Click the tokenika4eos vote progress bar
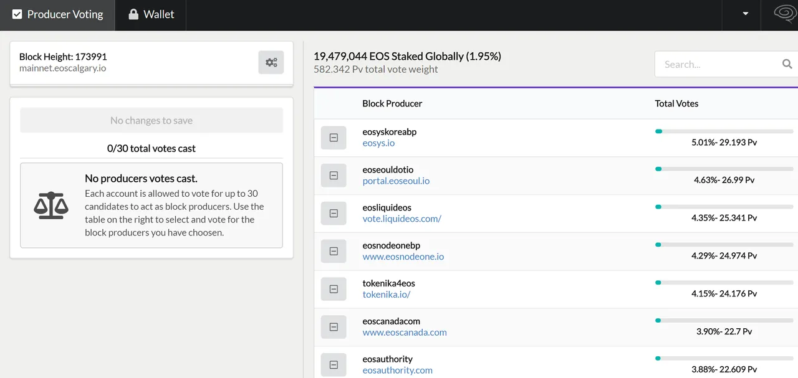The height and width of the screenshot is (378, 798). 724,283
